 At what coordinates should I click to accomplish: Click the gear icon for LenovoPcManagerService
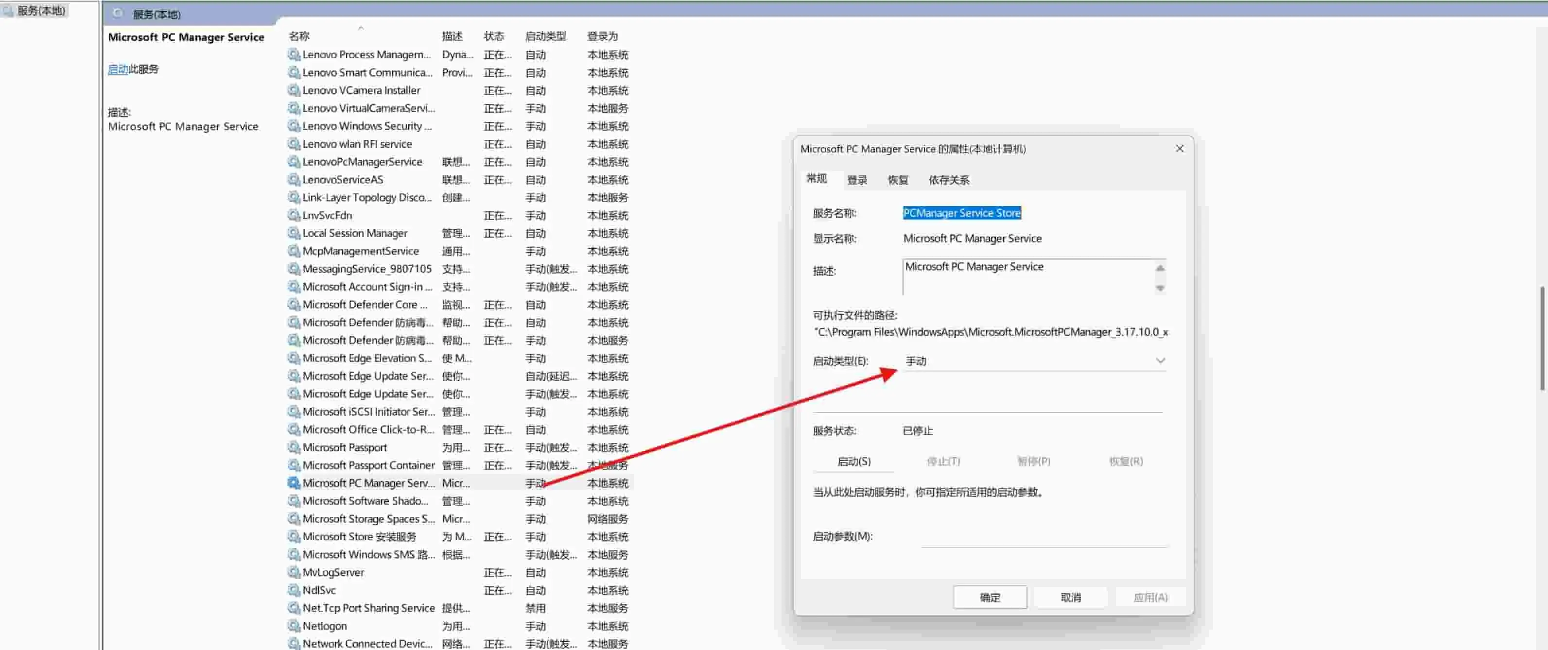(x=293, y=162)
